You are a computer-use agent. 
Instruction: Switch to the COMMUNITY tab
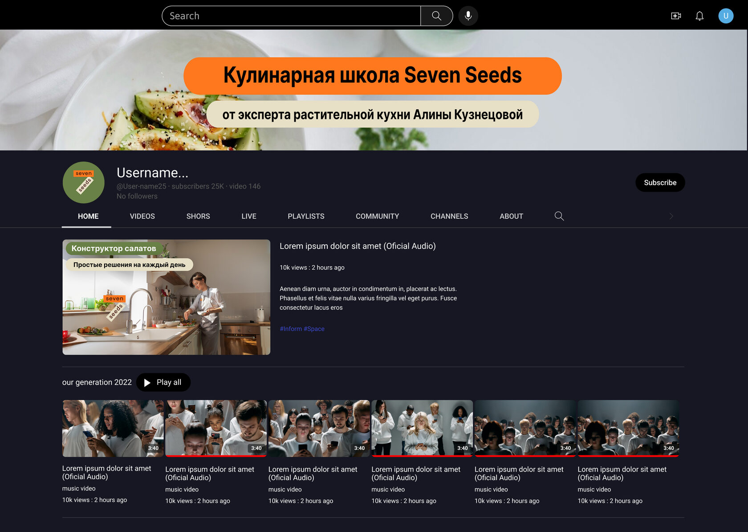tap(377, 216)
